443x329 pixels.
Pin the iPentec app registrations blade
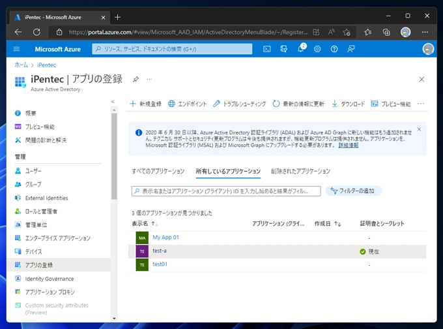pos(136,79)
